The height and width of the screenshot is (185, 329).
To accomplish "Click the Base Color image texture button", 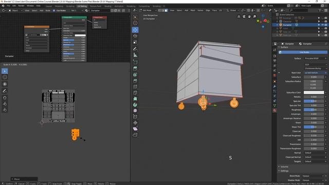I will click(314, 72).
